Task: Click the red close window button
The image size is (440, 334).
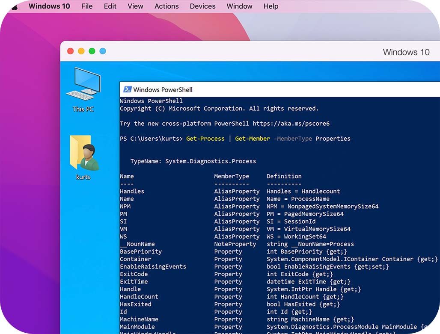Action: (71, 51)
